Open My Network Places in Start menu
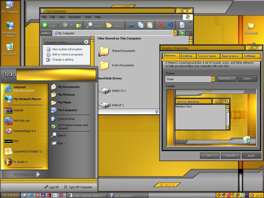Viewport: 264px width, 198px height. [23, 99]
